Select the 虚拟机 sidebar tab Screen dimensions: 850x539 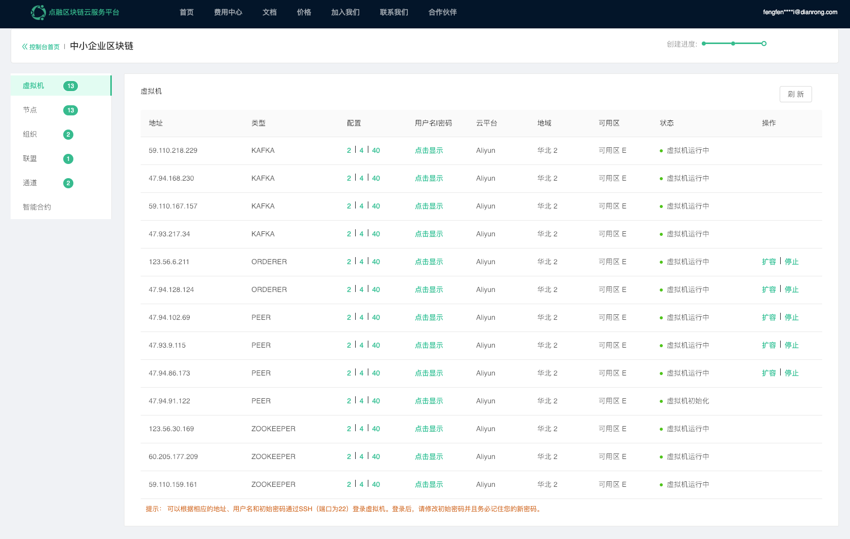61,86
